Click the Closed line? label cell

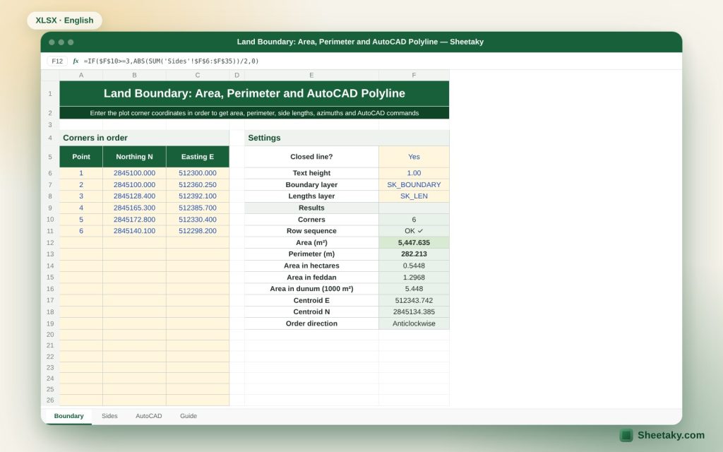[x=311, y=157]
